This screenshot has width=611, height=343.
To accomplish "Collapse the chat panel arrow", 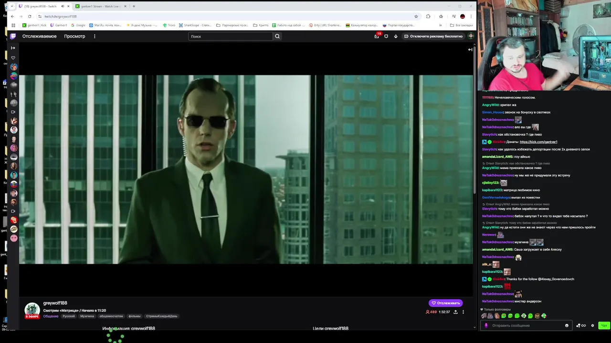I will click(x=470, y=50).
